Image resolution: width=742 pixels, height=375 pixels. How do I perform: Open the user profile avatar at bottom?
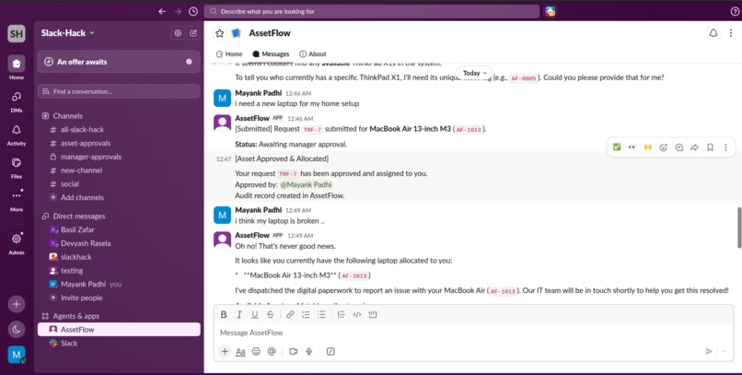point(17,354)
